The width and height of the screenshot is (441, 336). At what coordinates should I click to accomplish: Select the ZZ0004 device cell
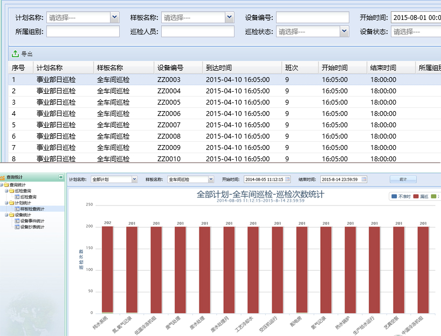[x=169, y=91]
